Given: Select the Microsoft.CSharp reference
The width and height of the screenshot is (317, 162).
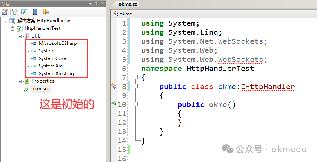Looking at the screenshot, I should point(58,43).
